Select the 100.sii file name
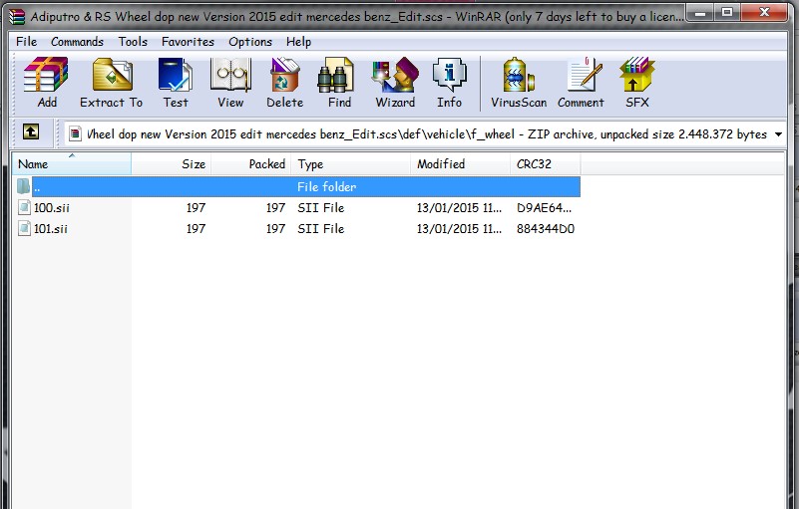Viewport: 799px width, 509px height. click(x=52, y=207)
